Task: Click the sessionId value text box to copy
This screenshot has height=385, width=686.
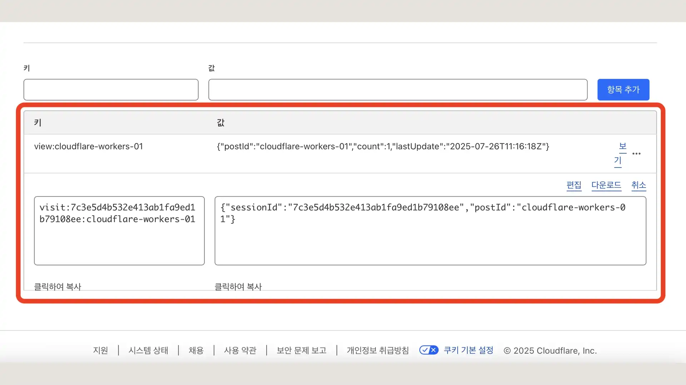Action: click(430, 231)
